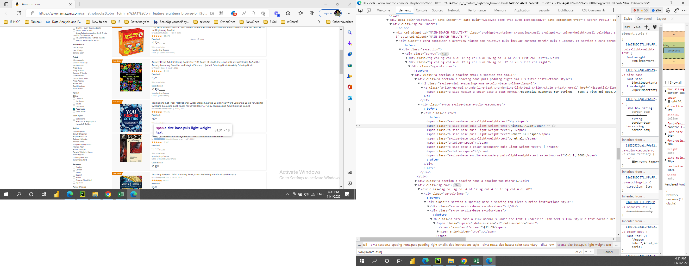
Task: Click Sign in button in Edge
Action: 330,13
